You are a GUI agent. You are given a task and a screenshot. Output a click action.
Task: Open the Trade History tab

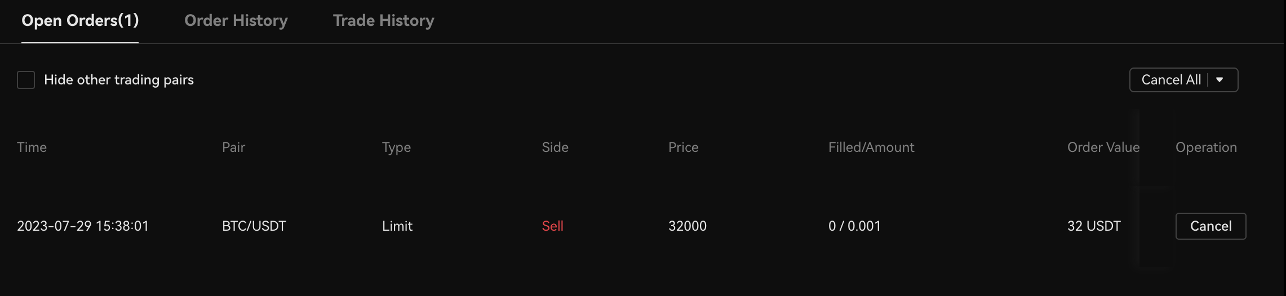point(383,21)
